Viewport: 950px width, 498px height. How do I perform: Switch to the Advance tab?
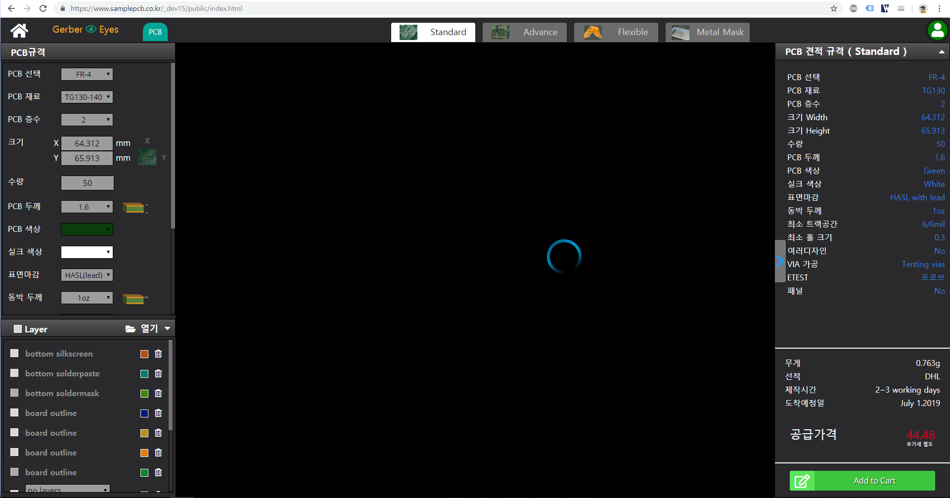pos(525,32)
